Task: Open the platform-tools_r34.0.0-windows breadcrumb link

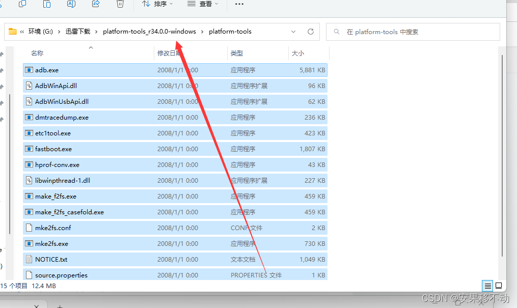Action: pyautogui.click(x=149, y=31)
